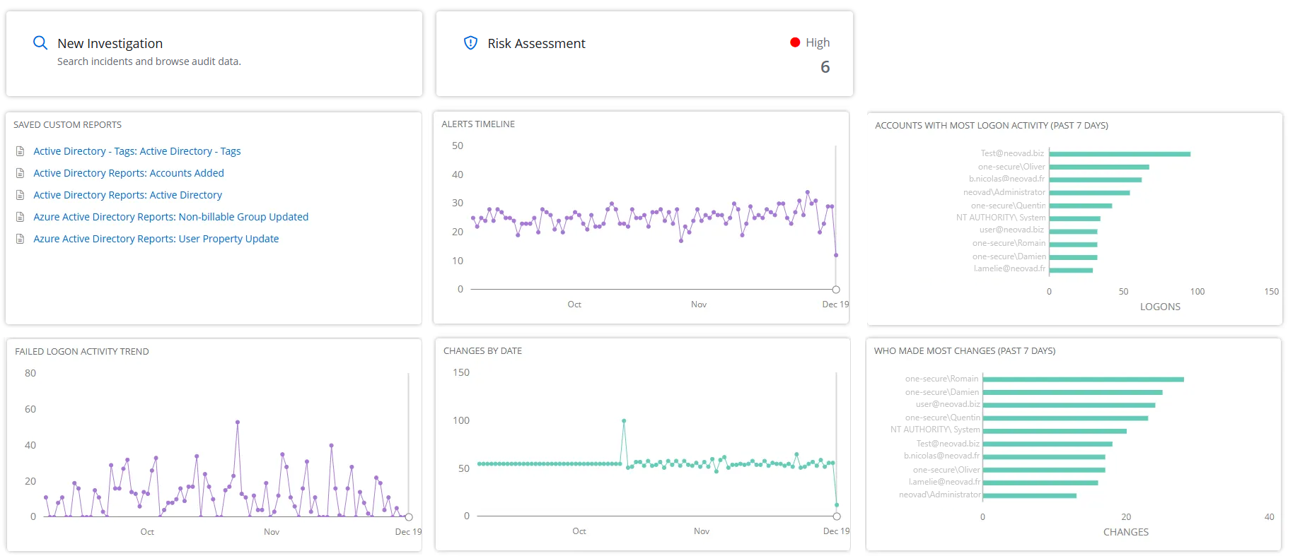Click the red High risk indicator dot
Viewport: 1300px width, 556px height.
point(795,42)
